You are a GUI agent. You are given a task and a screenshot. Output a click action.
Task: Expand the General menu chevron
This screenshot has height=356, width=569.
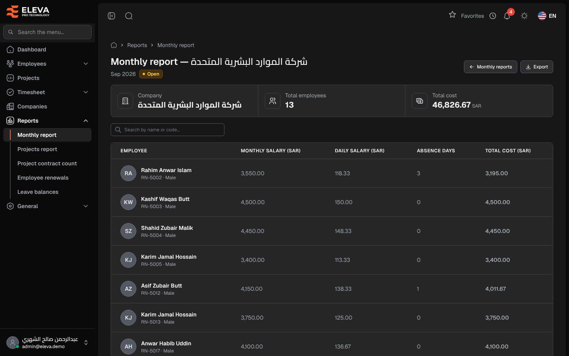tap(86, 206)
